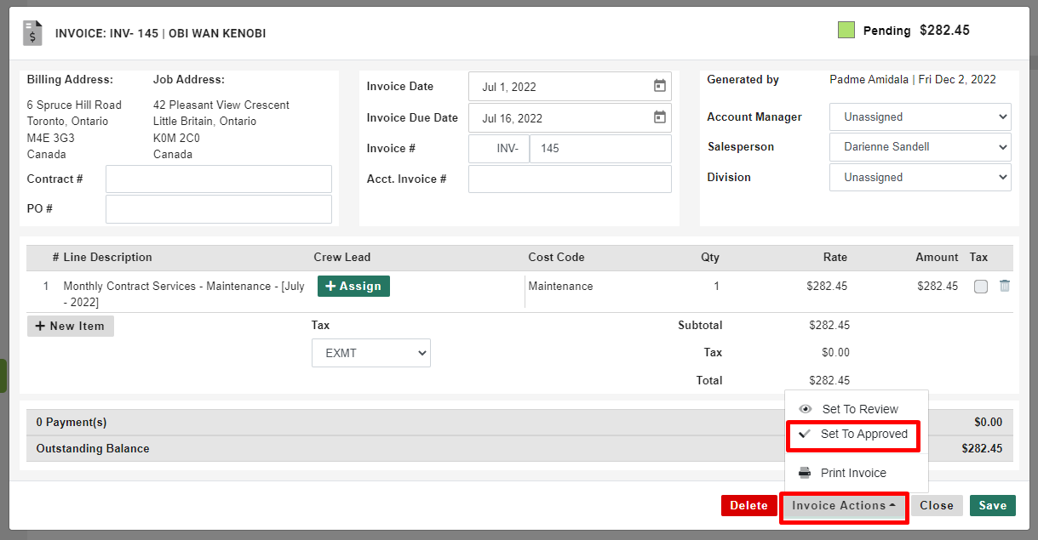Image resolution: width=1038 pixels, height=540 pixels.
Task: Open the Salesperson dropdown showing Darienne Sandell
Action: [x=920, y=147]
